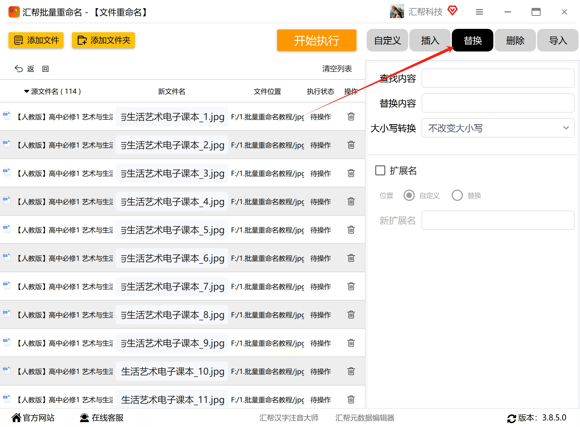Click into the 查找内容 input field

click(498, 78)
